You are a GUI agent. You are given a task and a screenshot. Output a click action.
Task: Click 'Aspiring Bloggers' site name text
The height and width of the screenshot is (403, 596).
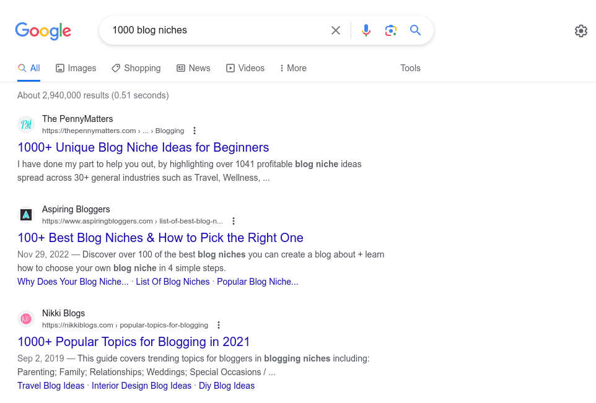[76, 209]
